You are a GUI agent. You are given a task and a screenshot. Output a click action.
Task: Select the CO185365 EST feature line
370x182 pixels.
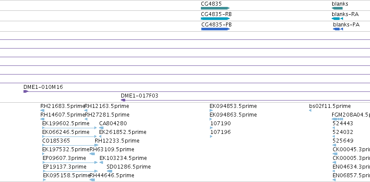pyautogui.click(x=70, y=145)
